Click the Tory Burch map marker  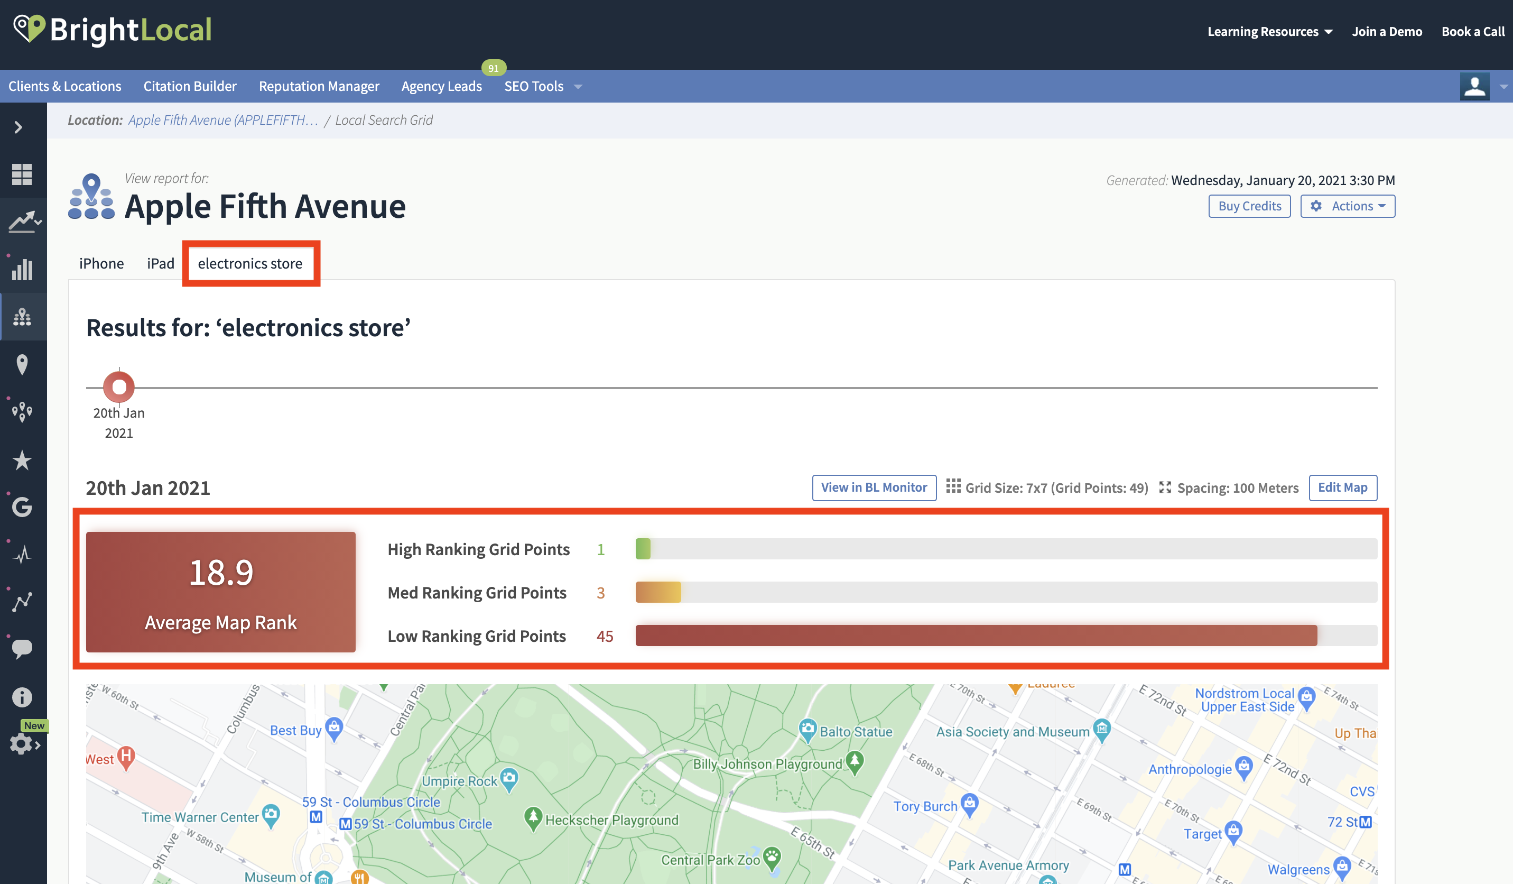(x=969, y=805)
